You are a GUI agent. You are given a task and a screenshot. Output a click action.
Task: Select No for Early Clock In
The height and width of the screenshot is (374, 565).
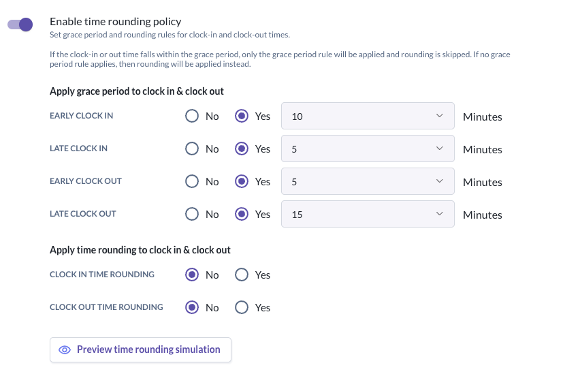pyautogui.click(x=193, y=116)
